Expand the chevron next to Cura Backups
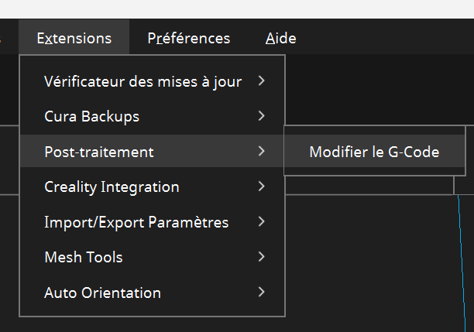This screenshot has height=332, width=474. (x=263, y=116)
